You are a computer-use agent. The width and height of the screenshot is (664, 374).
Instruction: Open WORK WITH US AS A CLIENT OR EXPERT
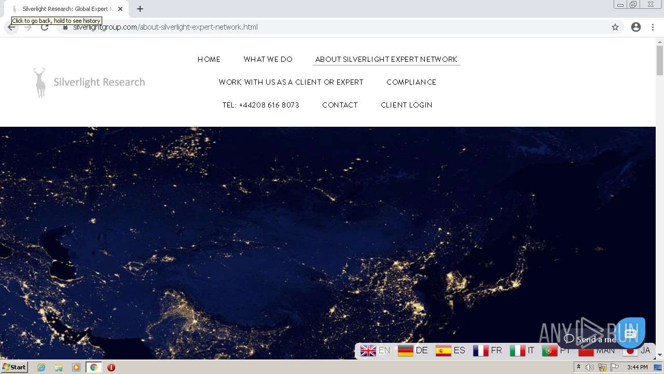(291, 82)
